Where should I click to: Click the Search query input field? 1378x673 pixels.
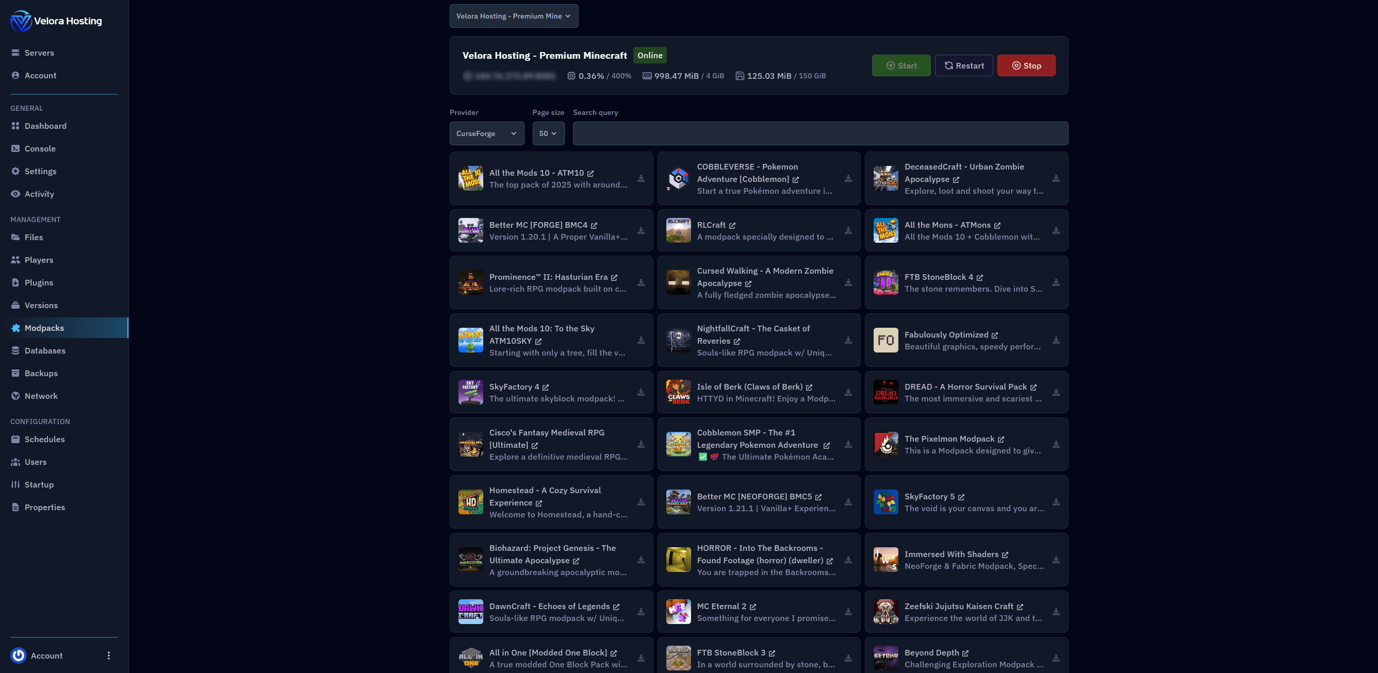point(820,133)
